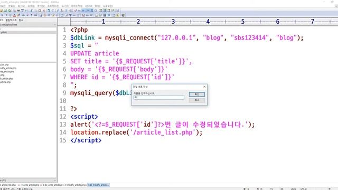Click the 'UPDATE article' text on line 4
The width and height of the screenshot is (338, 190).
pos(95,53)
